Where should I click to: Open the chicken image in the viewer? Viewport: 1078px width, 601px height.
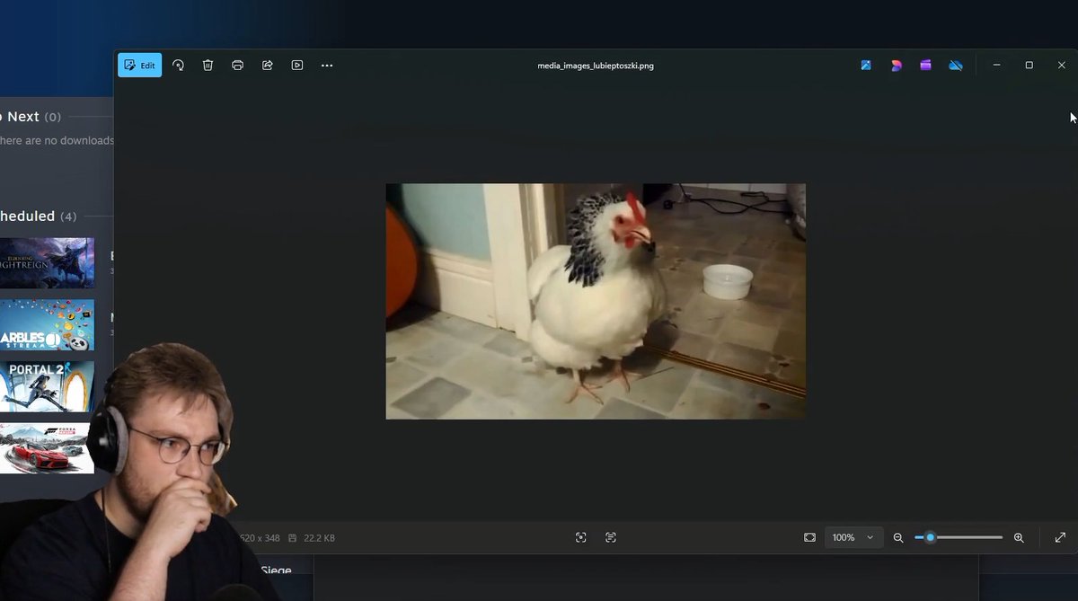[596, 301]
